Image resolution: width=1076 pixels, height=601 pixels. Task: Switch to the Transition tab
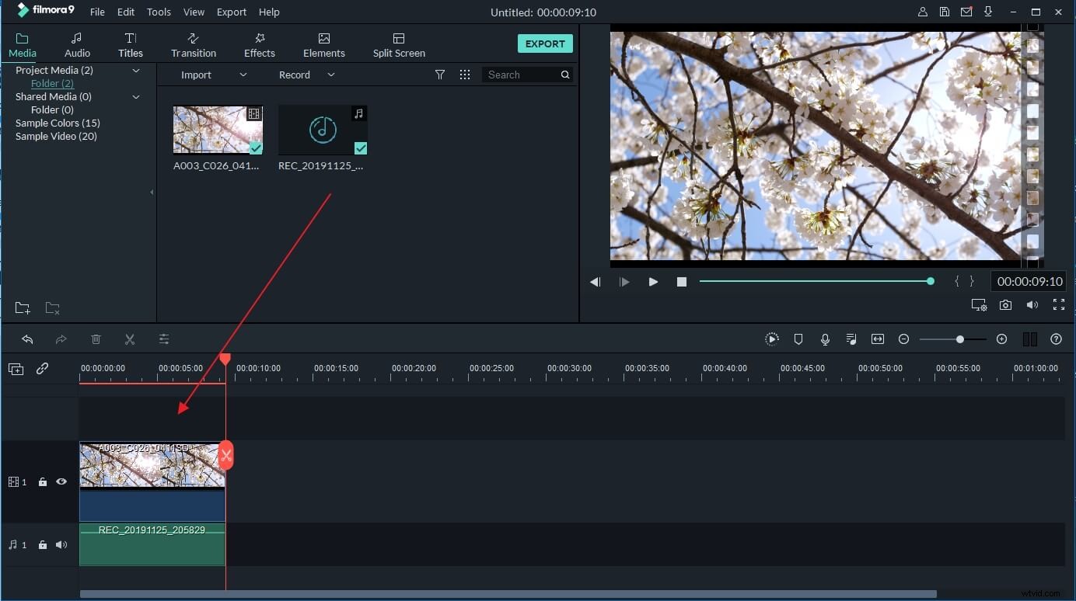coord(193,43)
